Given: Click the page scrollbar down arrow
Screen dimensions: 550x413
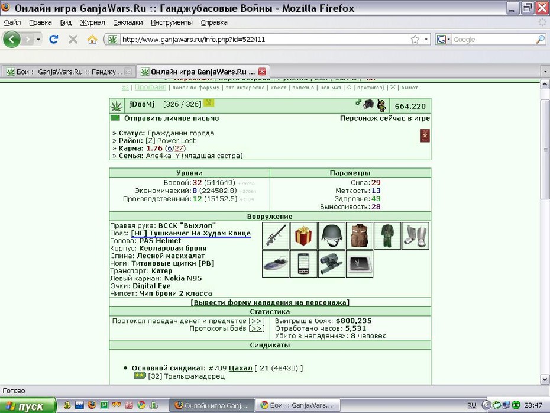Looking at the screenshot, I should 545,379.
